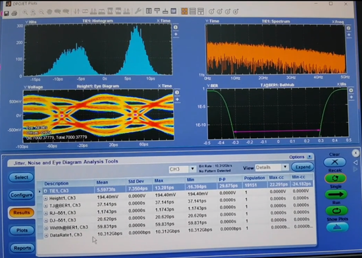Expand the TJ@BER1, Ch3 row
Screen dimensions: 362x258
click(45, 205)
